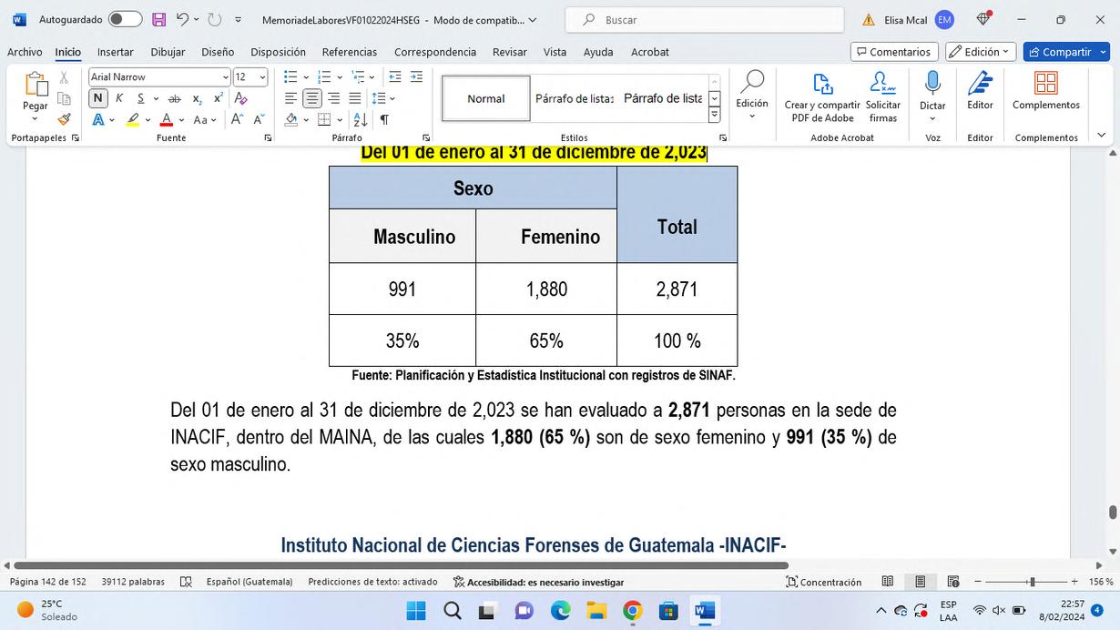Select the Format Painter brush icon
The width and height of the screenshot is (1120, 630).
point(64,119)
